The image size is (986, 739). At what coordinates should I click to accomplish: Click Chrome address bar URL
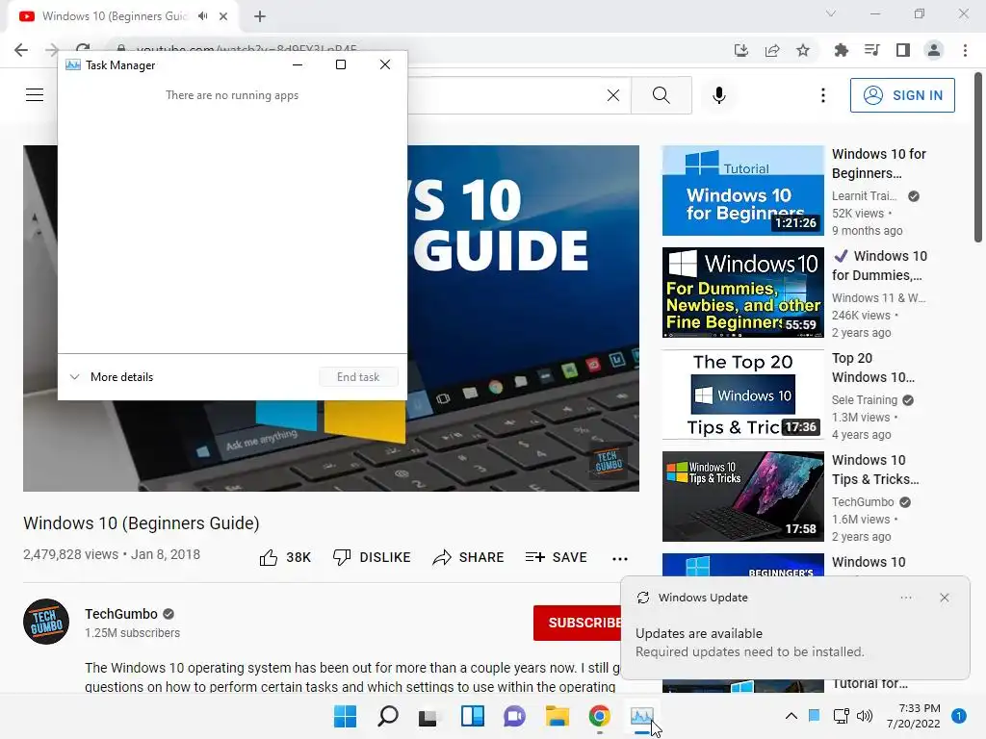tap(246, 49)
